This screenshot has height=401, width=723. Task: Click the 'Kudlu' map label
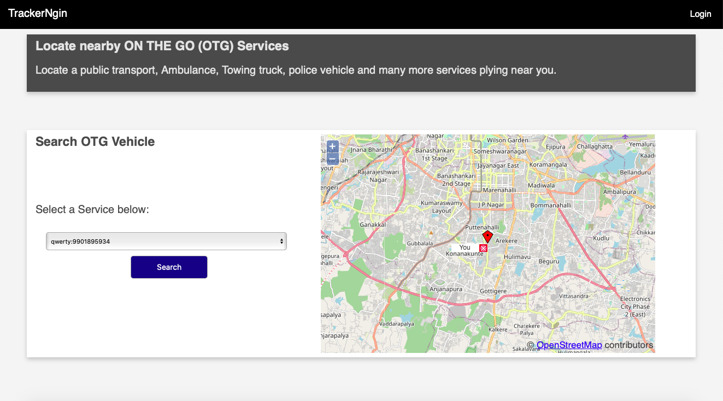[601, 238]
